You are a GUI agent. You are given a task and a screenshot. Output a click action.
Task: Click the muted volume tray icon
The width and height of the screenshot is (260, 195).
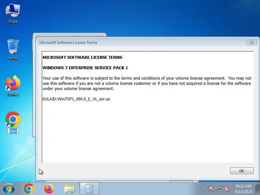tap(227, 189)
